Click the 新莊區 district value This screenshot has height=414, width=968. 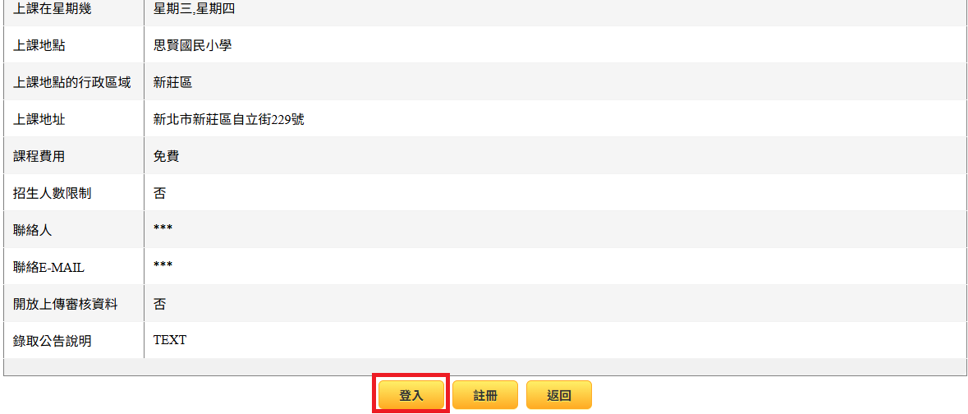click(x=173, y=82)
